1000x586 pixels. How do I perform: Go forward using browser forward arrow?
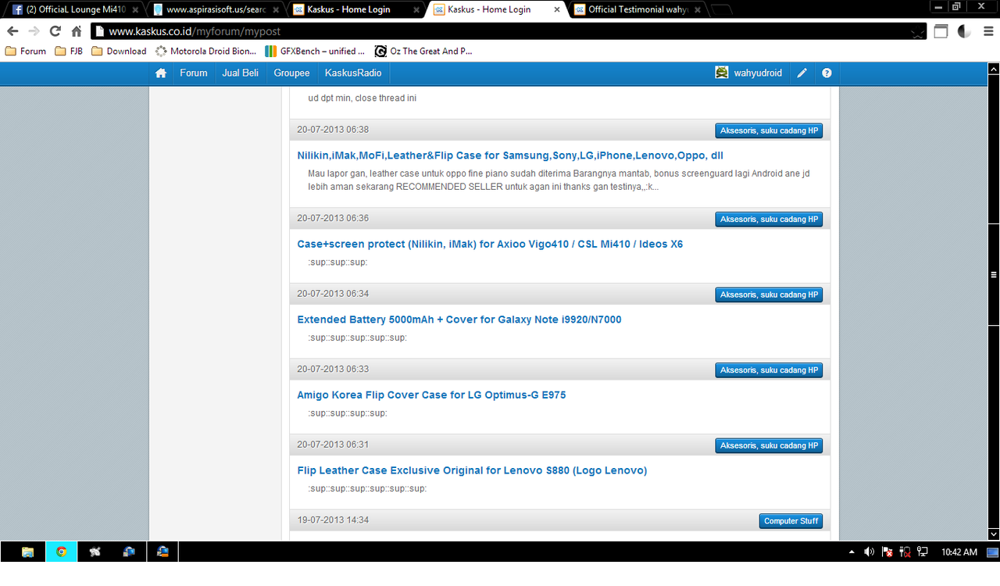click(34, 31)
